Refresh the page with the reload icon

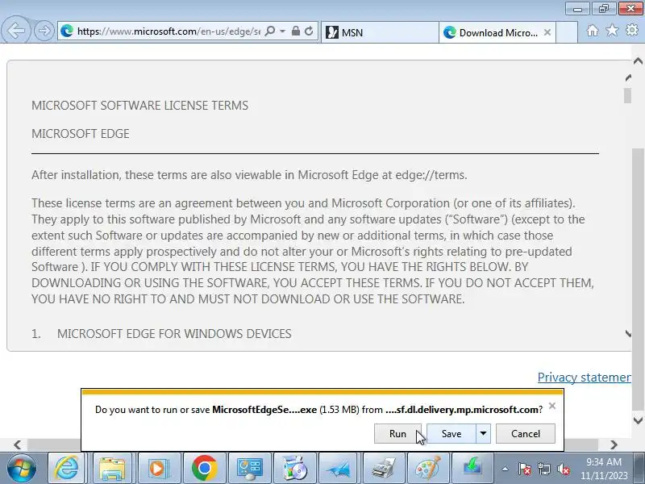point(309,31)
